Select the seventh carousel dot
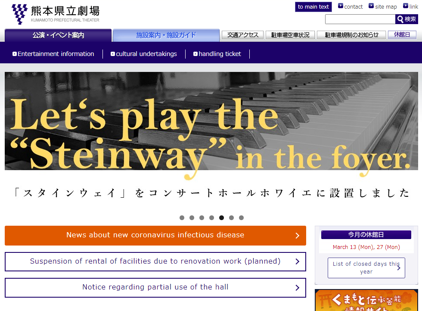422x311 pixels. click(x=242, y=218)
